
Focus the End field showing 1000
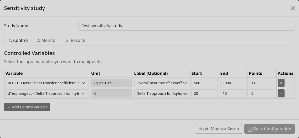(233, 83)
